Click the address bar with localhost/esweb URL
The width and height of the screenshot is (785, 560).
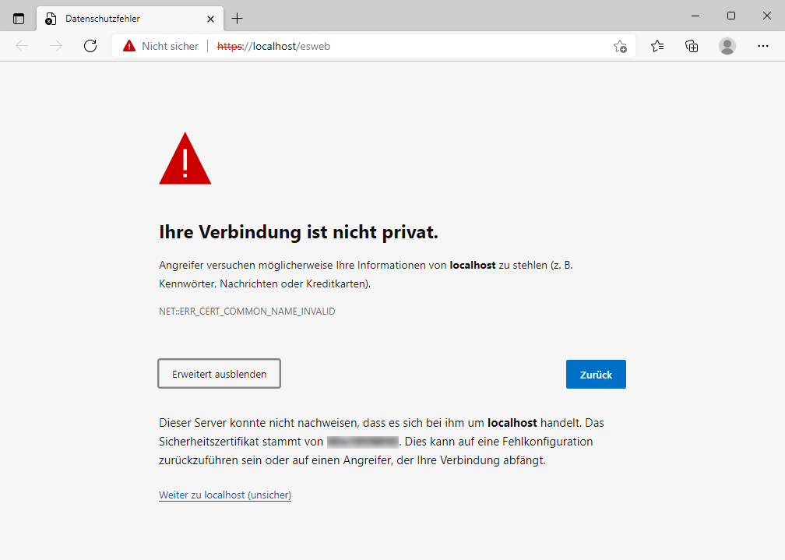click(x=389, y=46)
